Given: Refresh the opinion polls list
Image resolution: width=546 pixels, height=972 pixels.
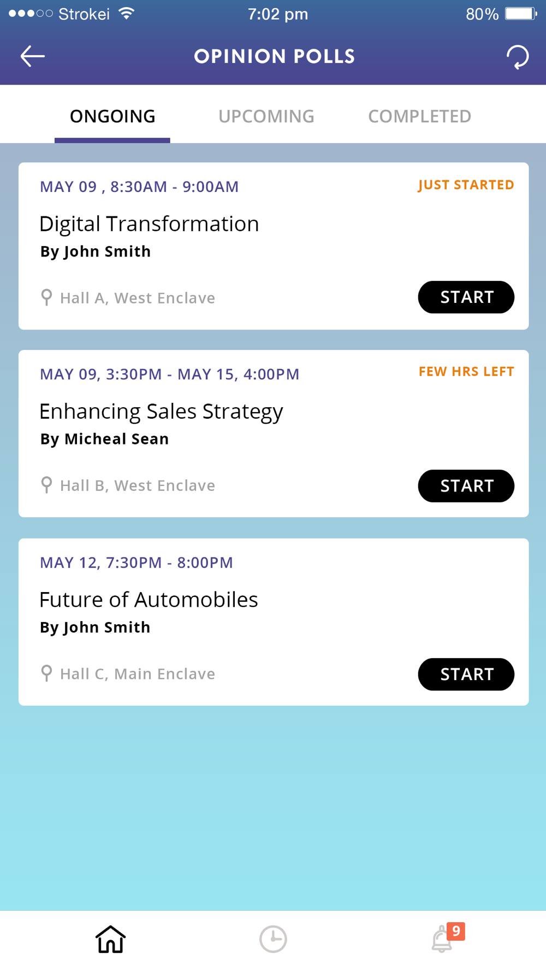Looking at the screenshot, I should 517,57.
